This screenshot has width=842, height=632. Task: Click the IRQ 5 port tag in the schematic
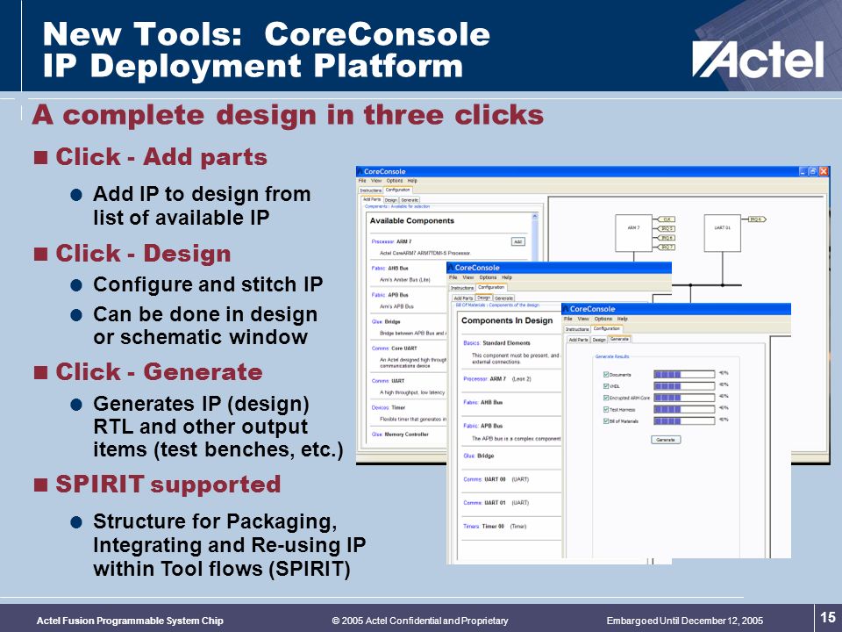pos(666,228)
